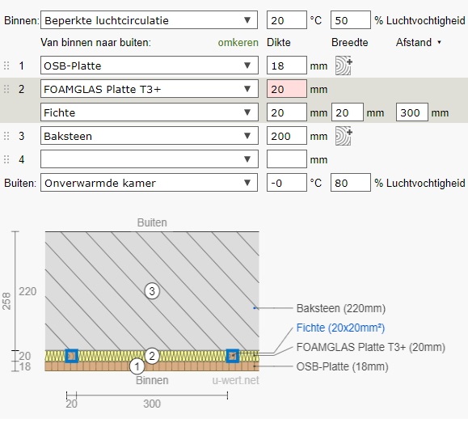Expand the Afstand column header arrow
468x423 pixels.
[x=440, y=42]
